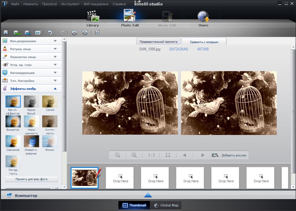Click the GIF creation icon
Screen dimensions: 296x211
[x=38, y=32]
